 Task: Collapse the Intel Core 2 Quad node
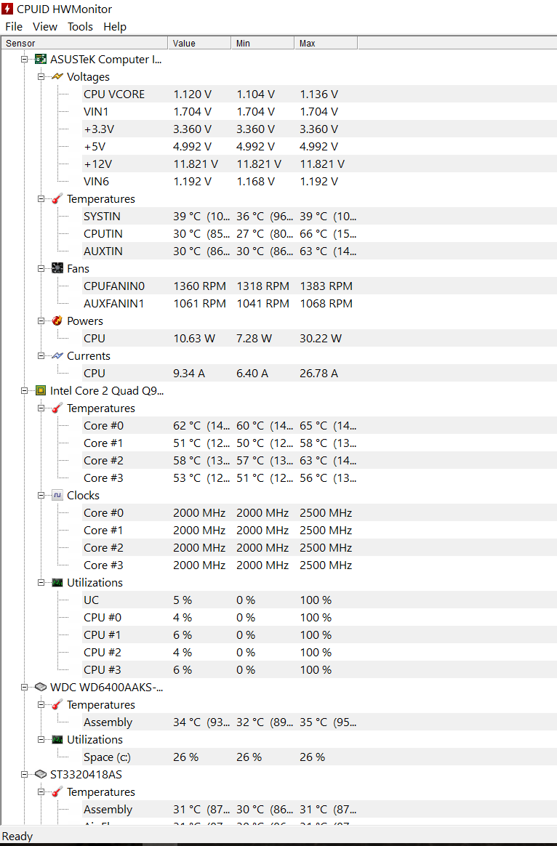pos(24,390)
